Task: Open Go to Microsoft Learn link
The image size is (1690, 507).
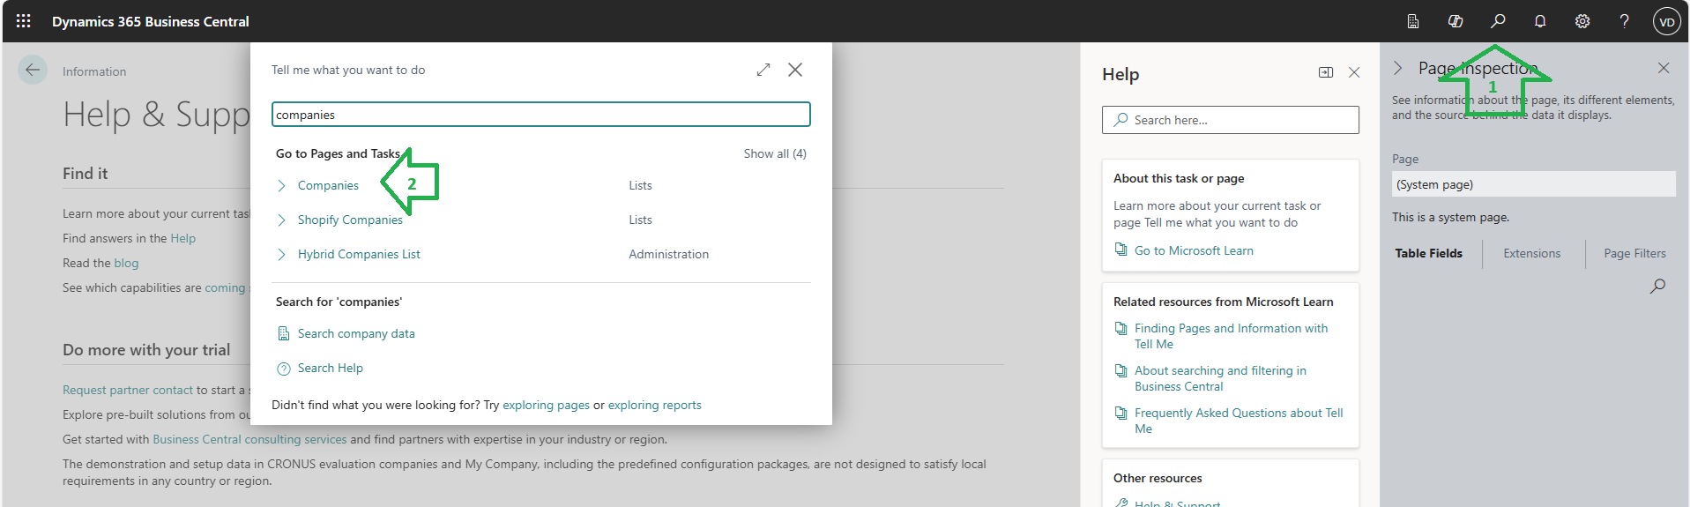Action: 1194,250
